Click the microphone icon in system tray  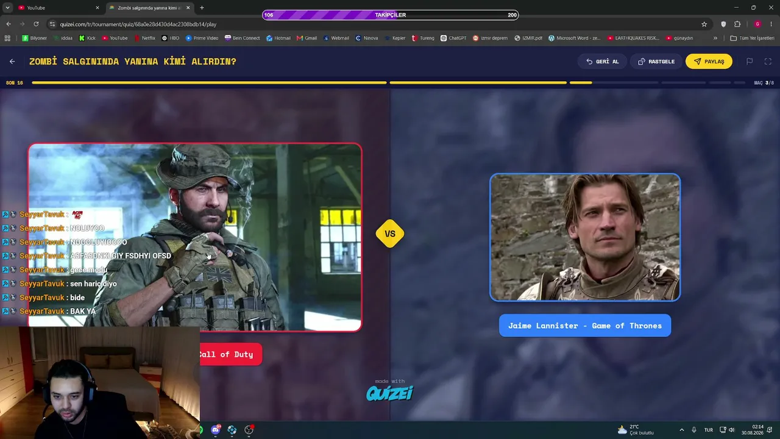(695, 430)
